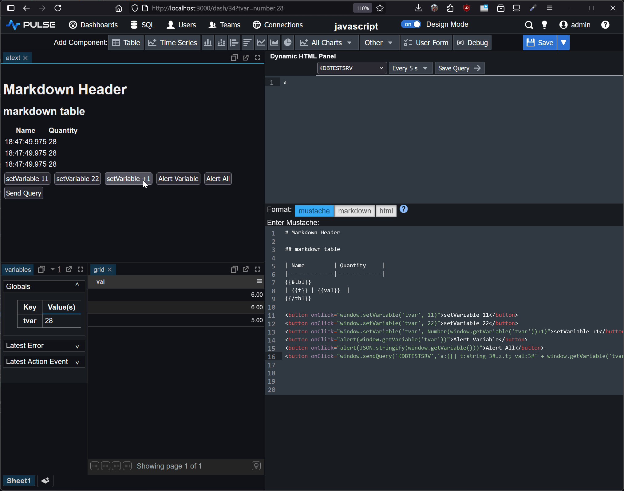Maximize the atext panel
This screenshot has height=491, width=624.
[x=258, y=58]
